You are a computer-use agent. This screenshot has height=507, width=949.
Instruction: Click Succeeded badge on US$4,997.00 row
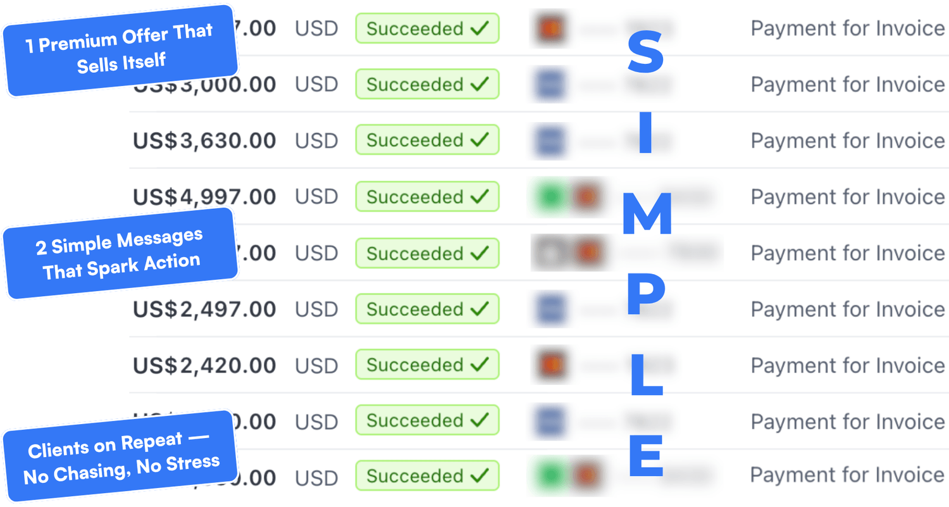pyautogui.click(x=427, y=196)
